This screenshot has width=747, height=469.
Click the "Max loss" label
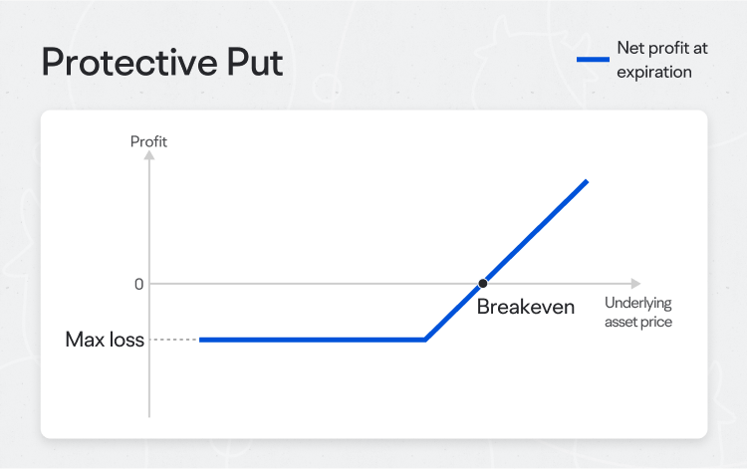105,340
